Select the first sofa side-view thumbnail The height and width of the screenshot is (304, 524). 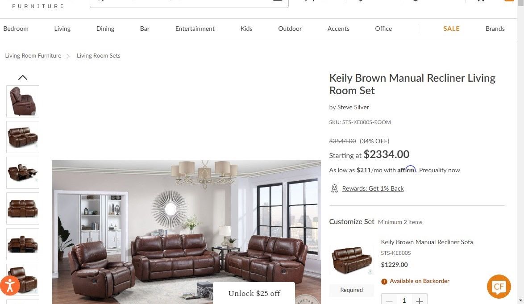click(23, 101)
